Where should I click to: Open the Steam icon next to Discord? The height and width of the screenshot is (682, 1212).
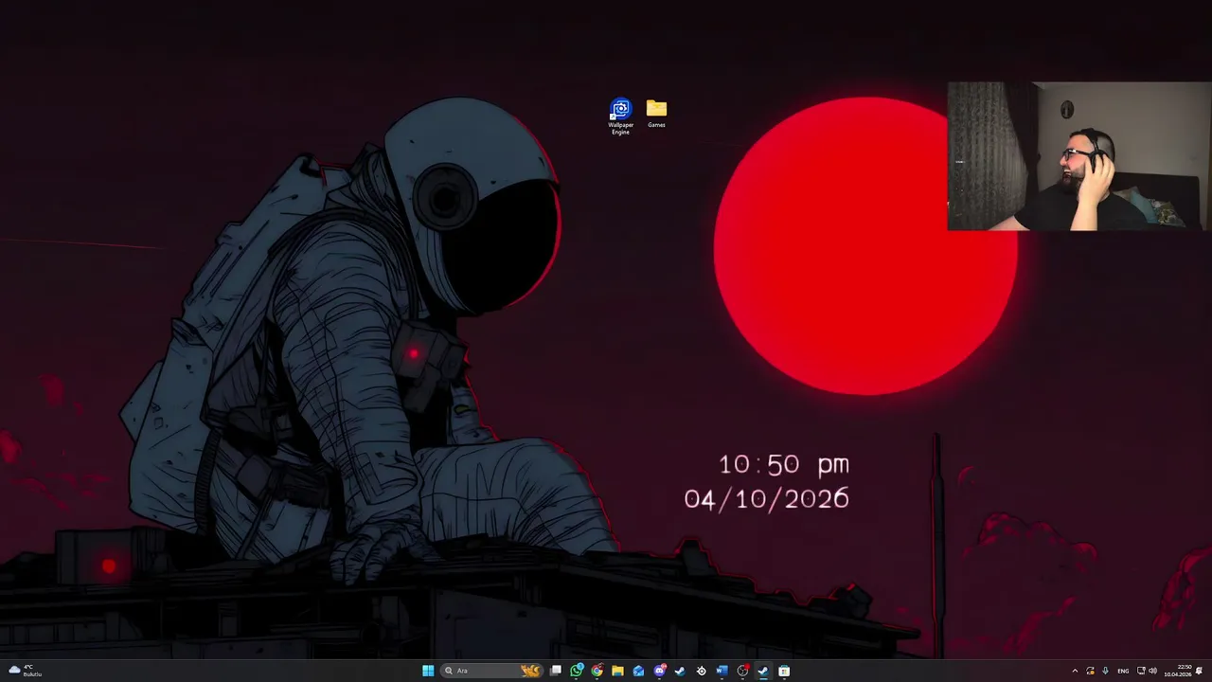coord(680,671)
